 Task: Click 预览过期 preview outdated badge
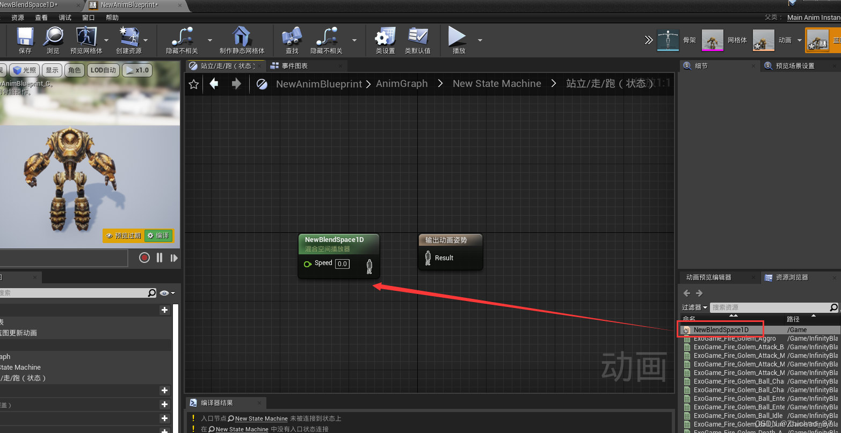[124, 236]
